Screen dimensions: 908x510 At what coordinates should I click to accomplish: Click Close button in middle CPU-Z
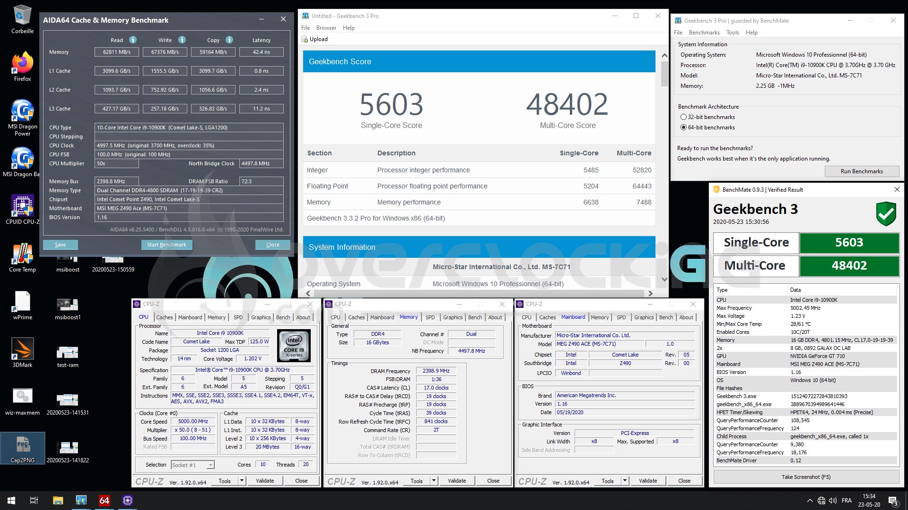pos(493,481)
